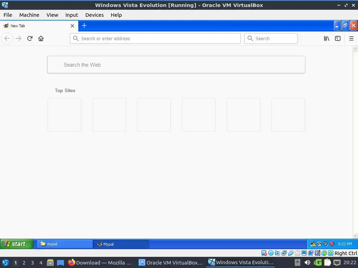Click the optical disc indicator

pyautogui.click(x=271, y=253)
